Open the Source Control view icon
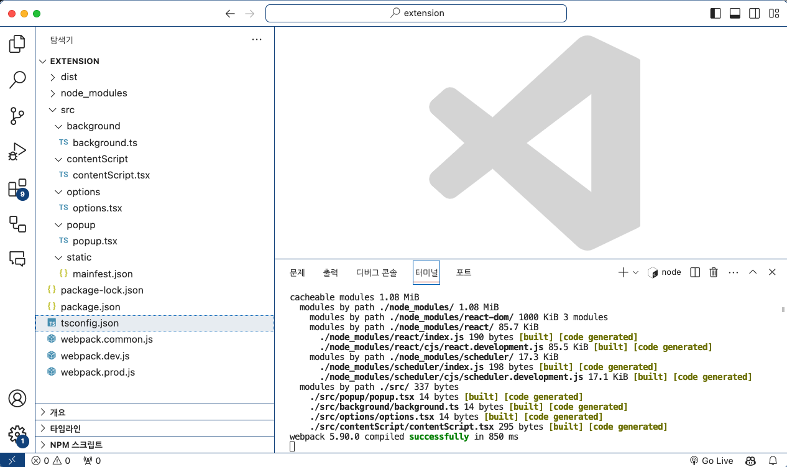Image resolution: width=787 pixels, height=467 pixels. 17,116
